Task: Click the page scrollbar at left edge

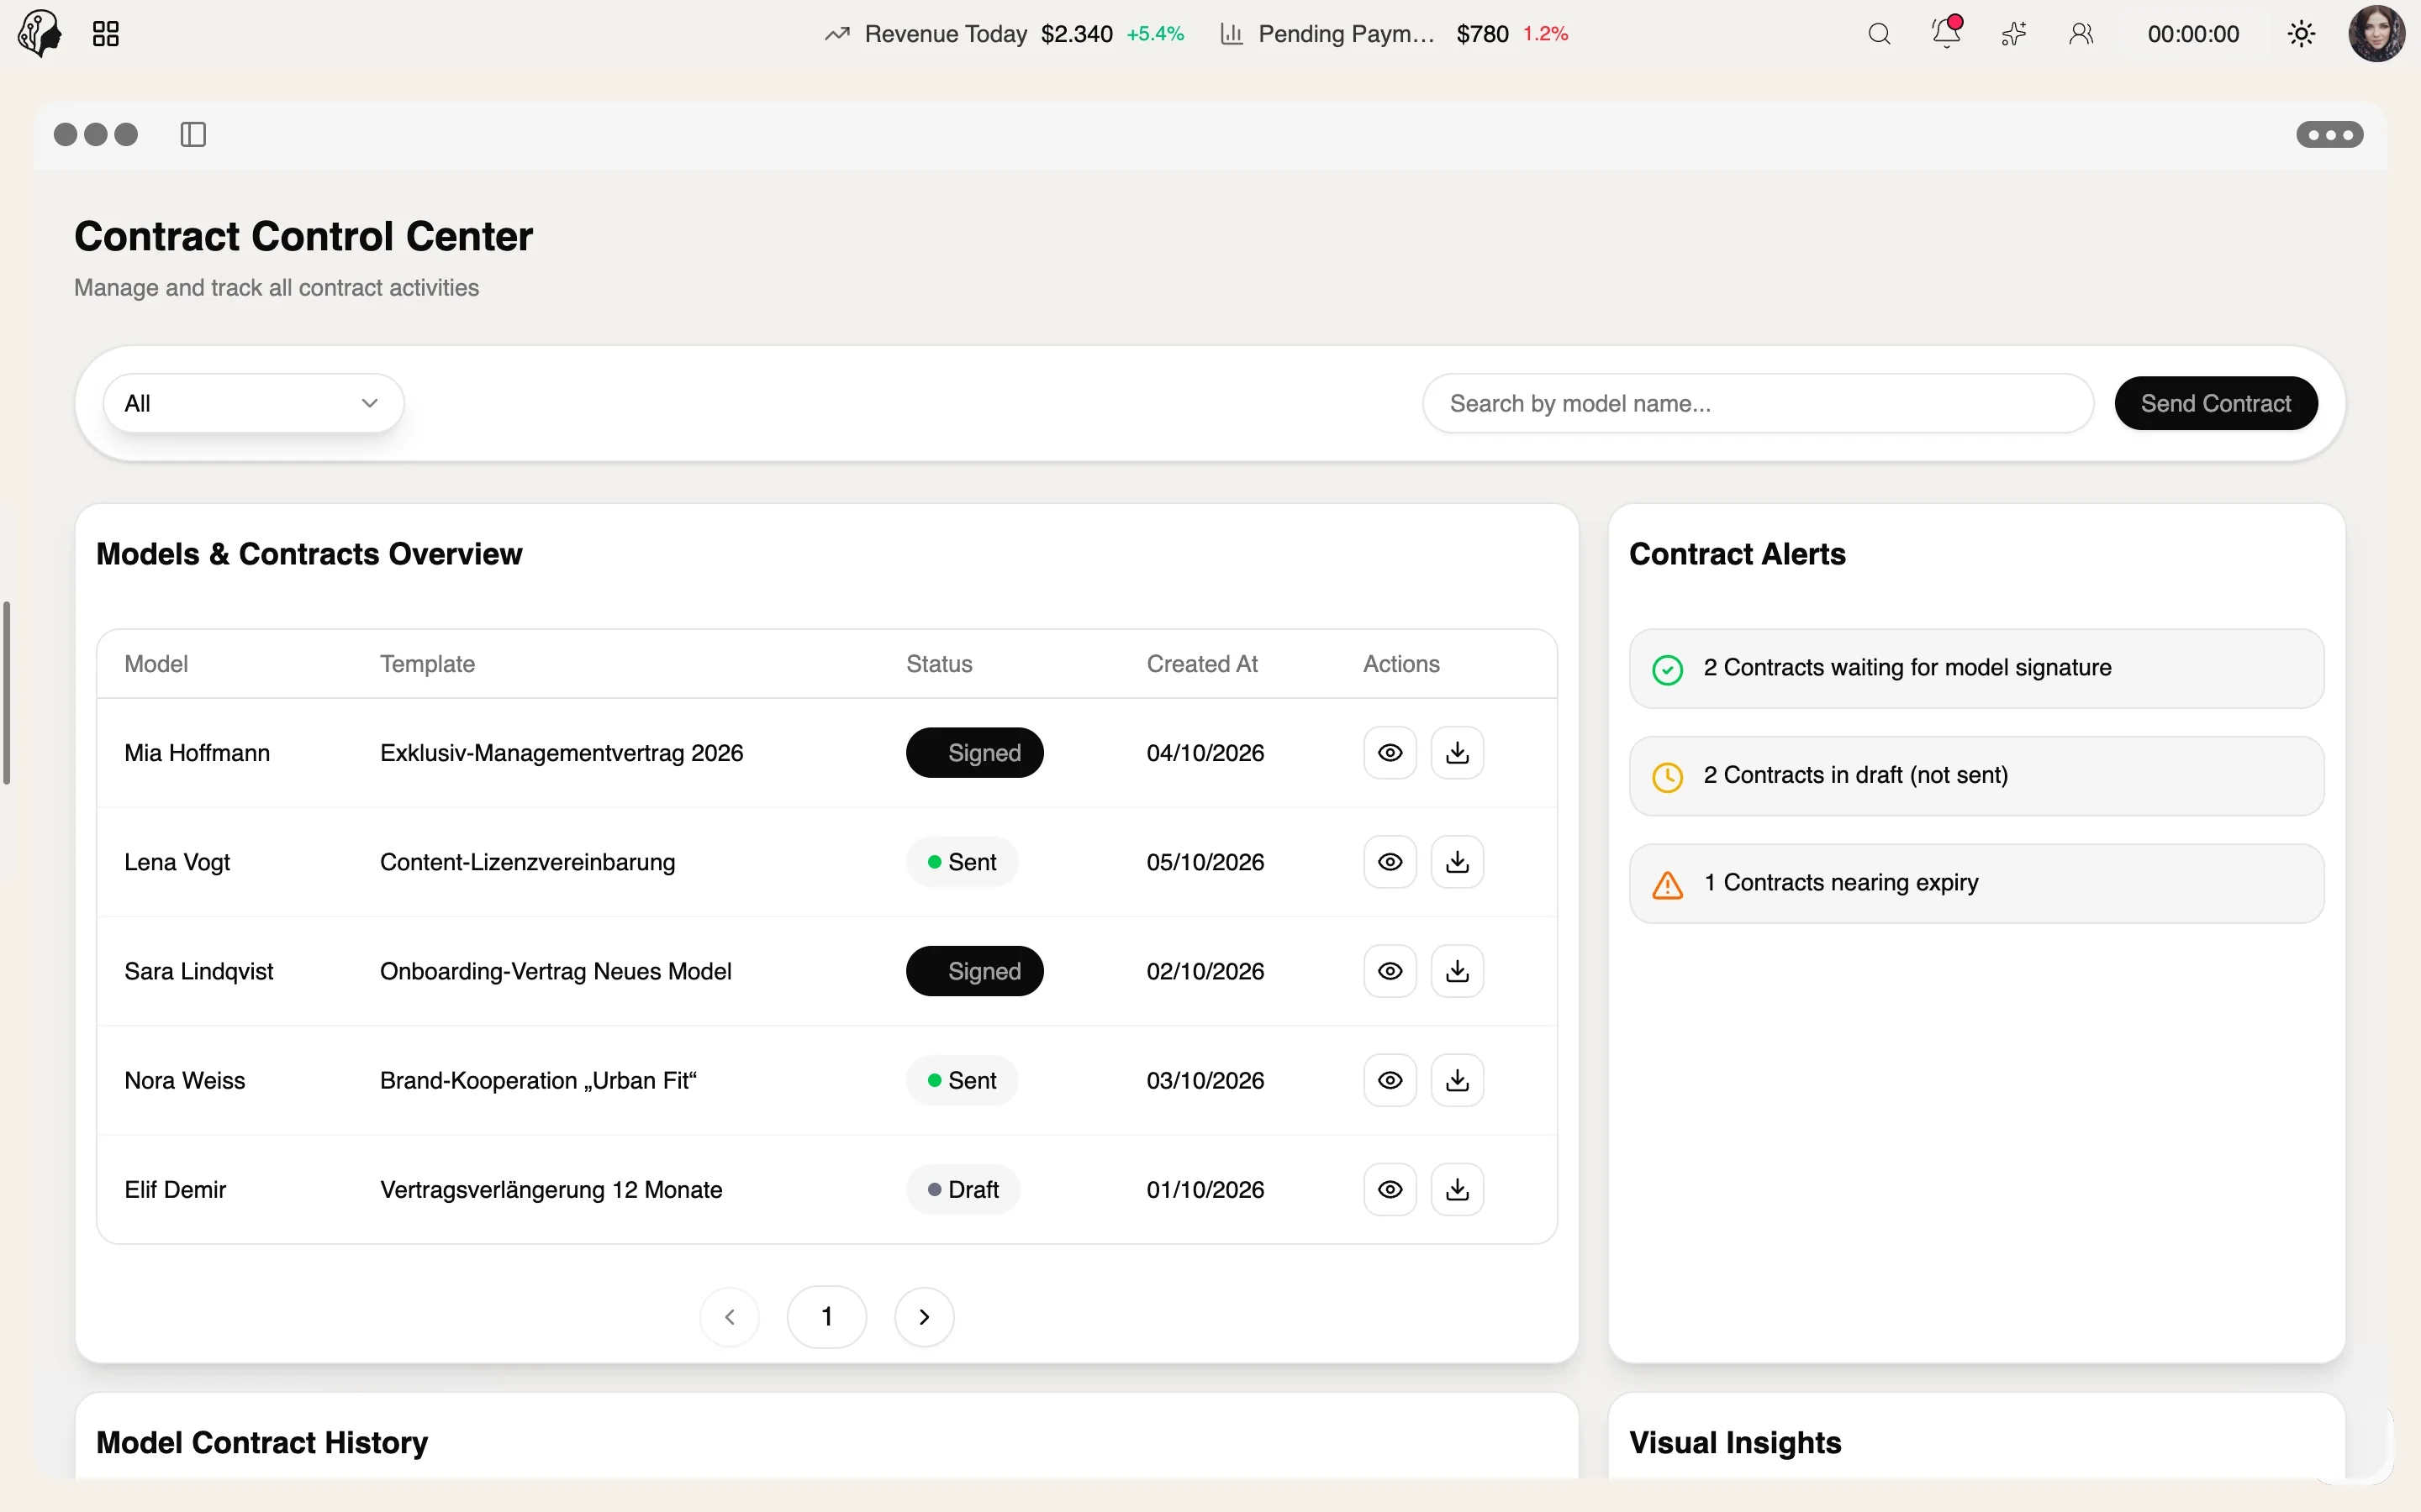Action: [6, 692]
